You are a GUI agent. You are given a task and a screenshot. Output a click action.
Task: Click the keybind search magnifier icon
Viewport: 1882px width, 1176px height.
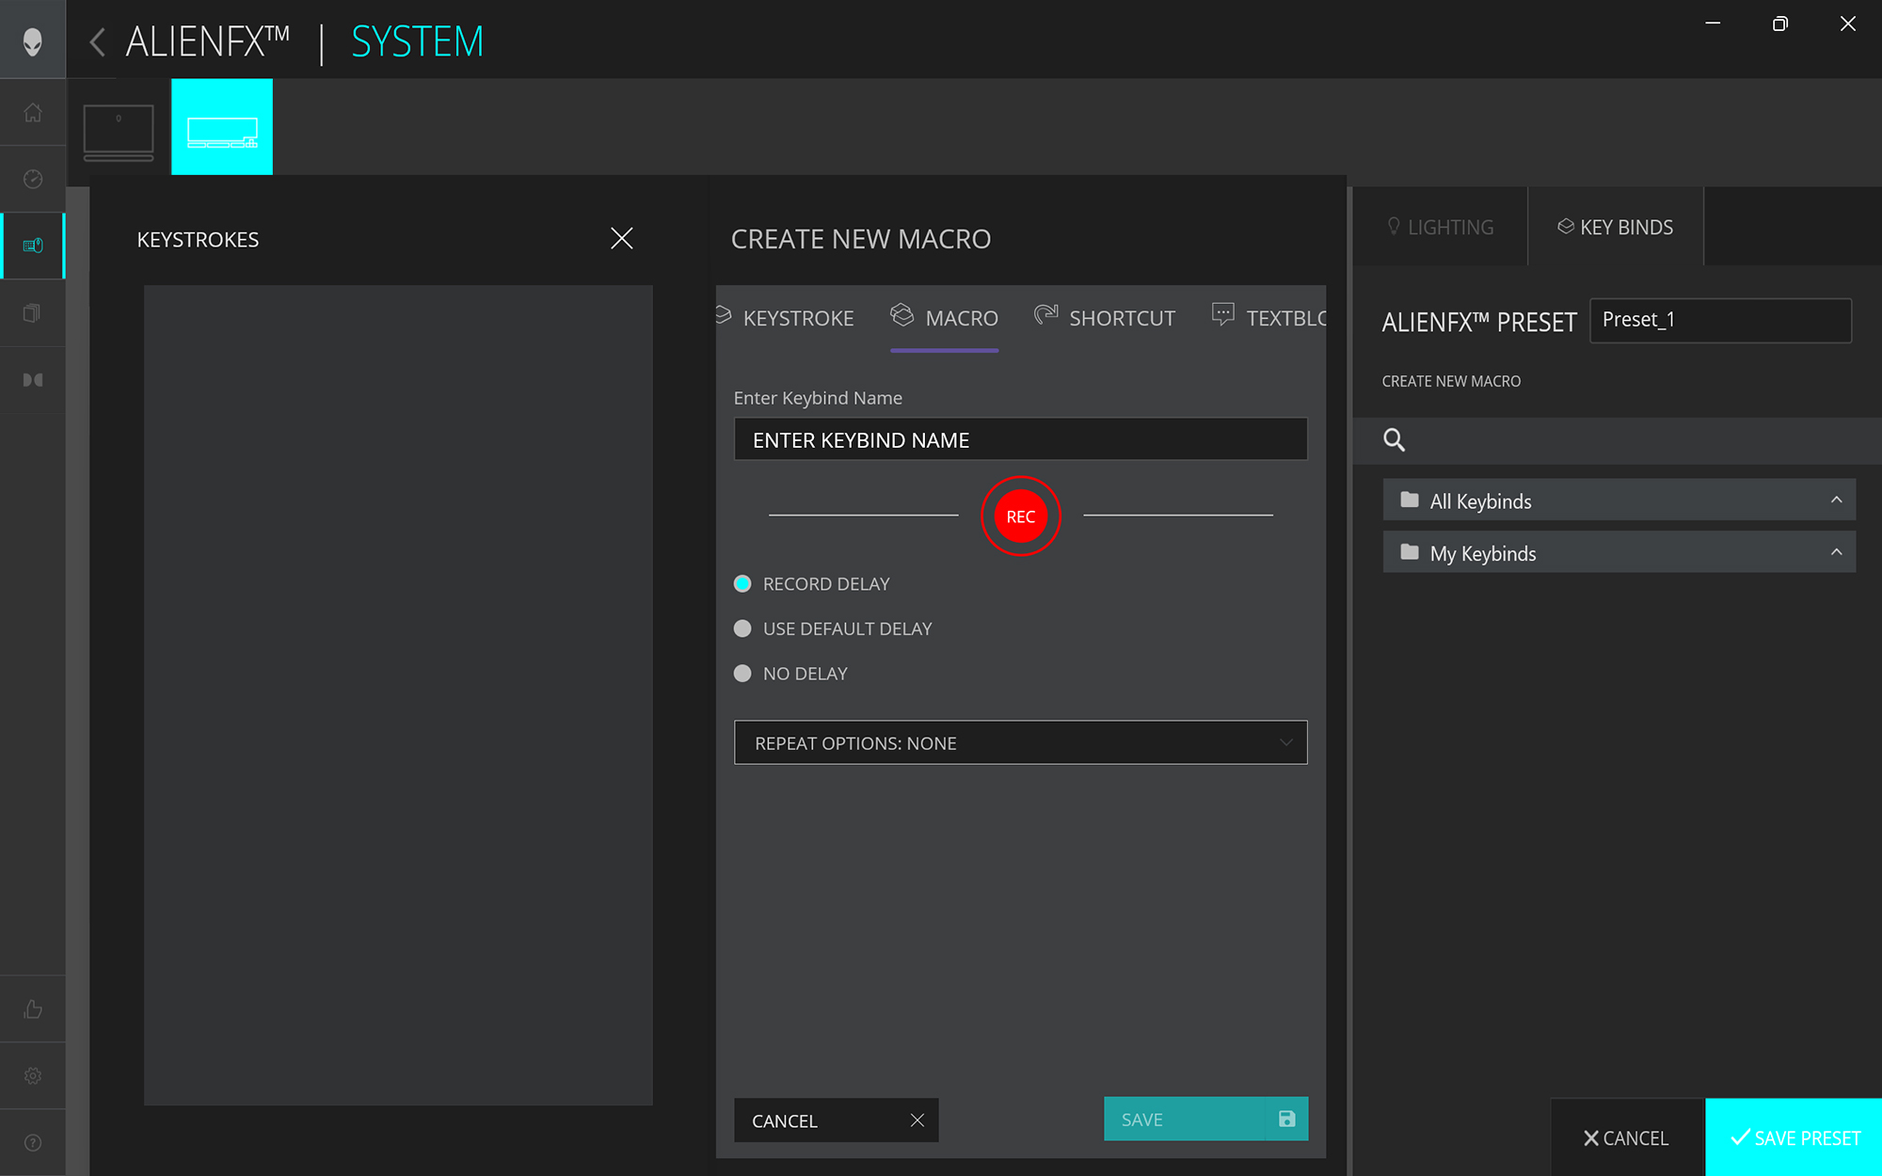[1394, 439]
